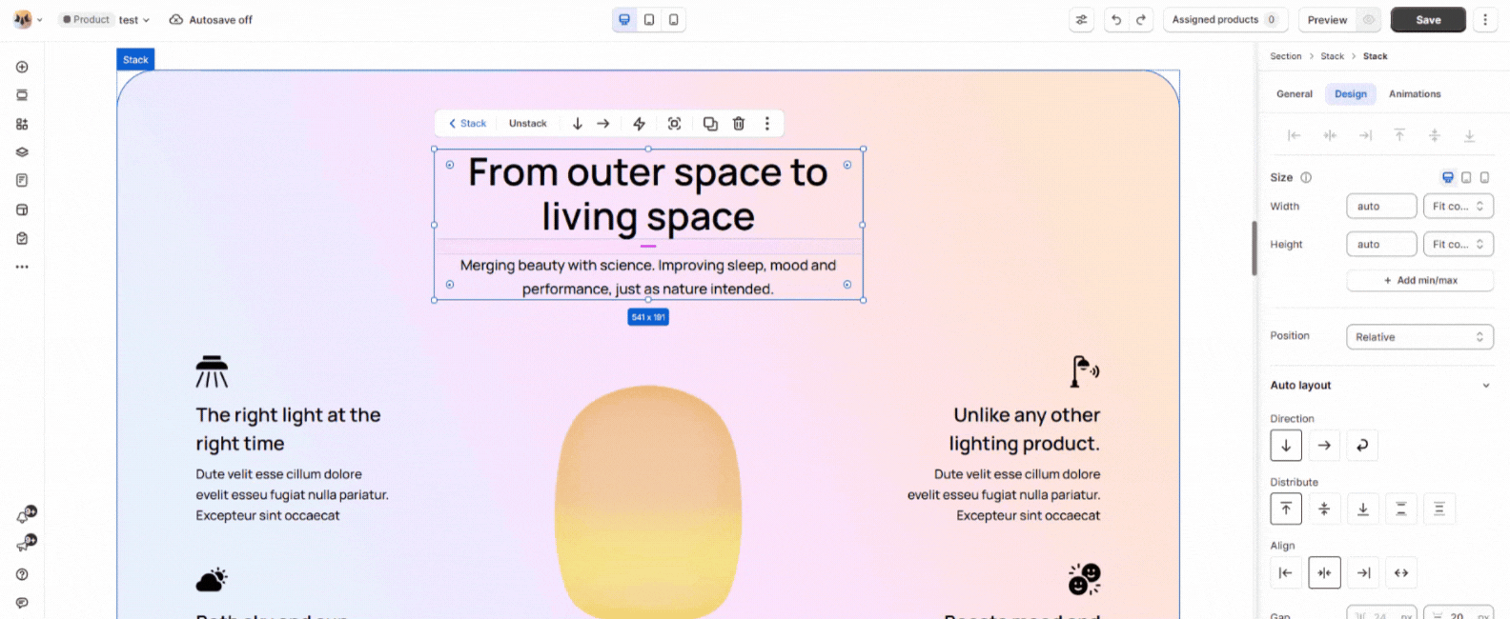Click Add min/max button

tap(1419, 280)
